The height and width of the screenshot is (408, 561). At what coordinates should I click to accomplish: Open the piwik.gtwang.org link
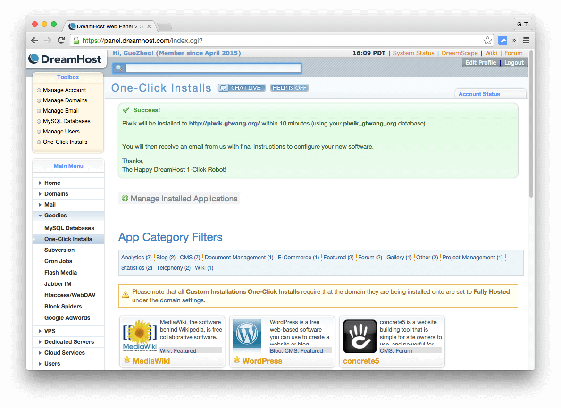(x=224, y=124)
